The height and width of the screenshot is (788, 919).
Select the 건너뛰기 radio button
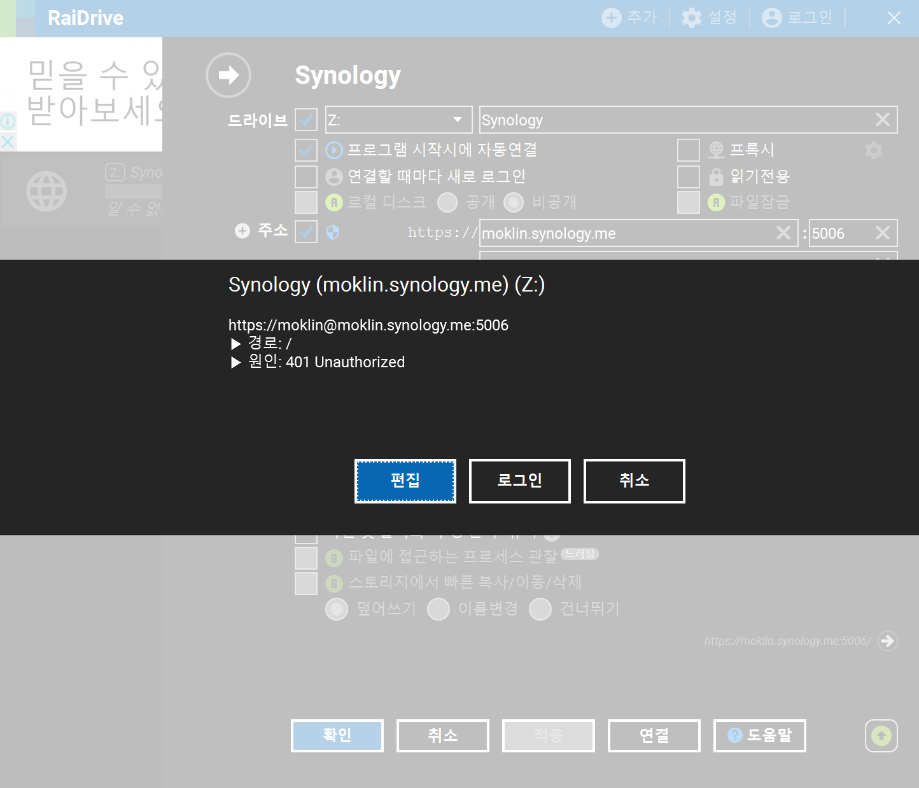tap(540, 609)
